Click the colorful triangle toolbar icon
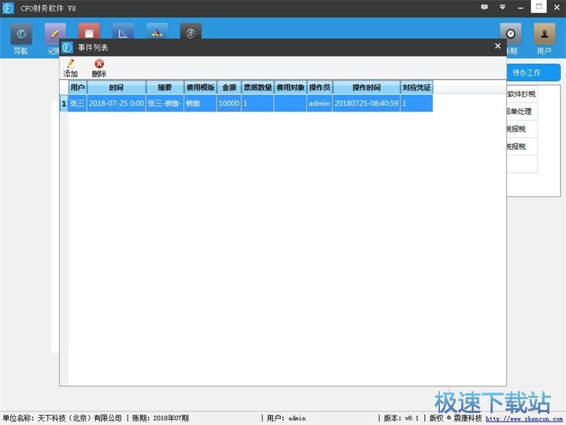The image size is (566, 425). [x=157, y=32]
